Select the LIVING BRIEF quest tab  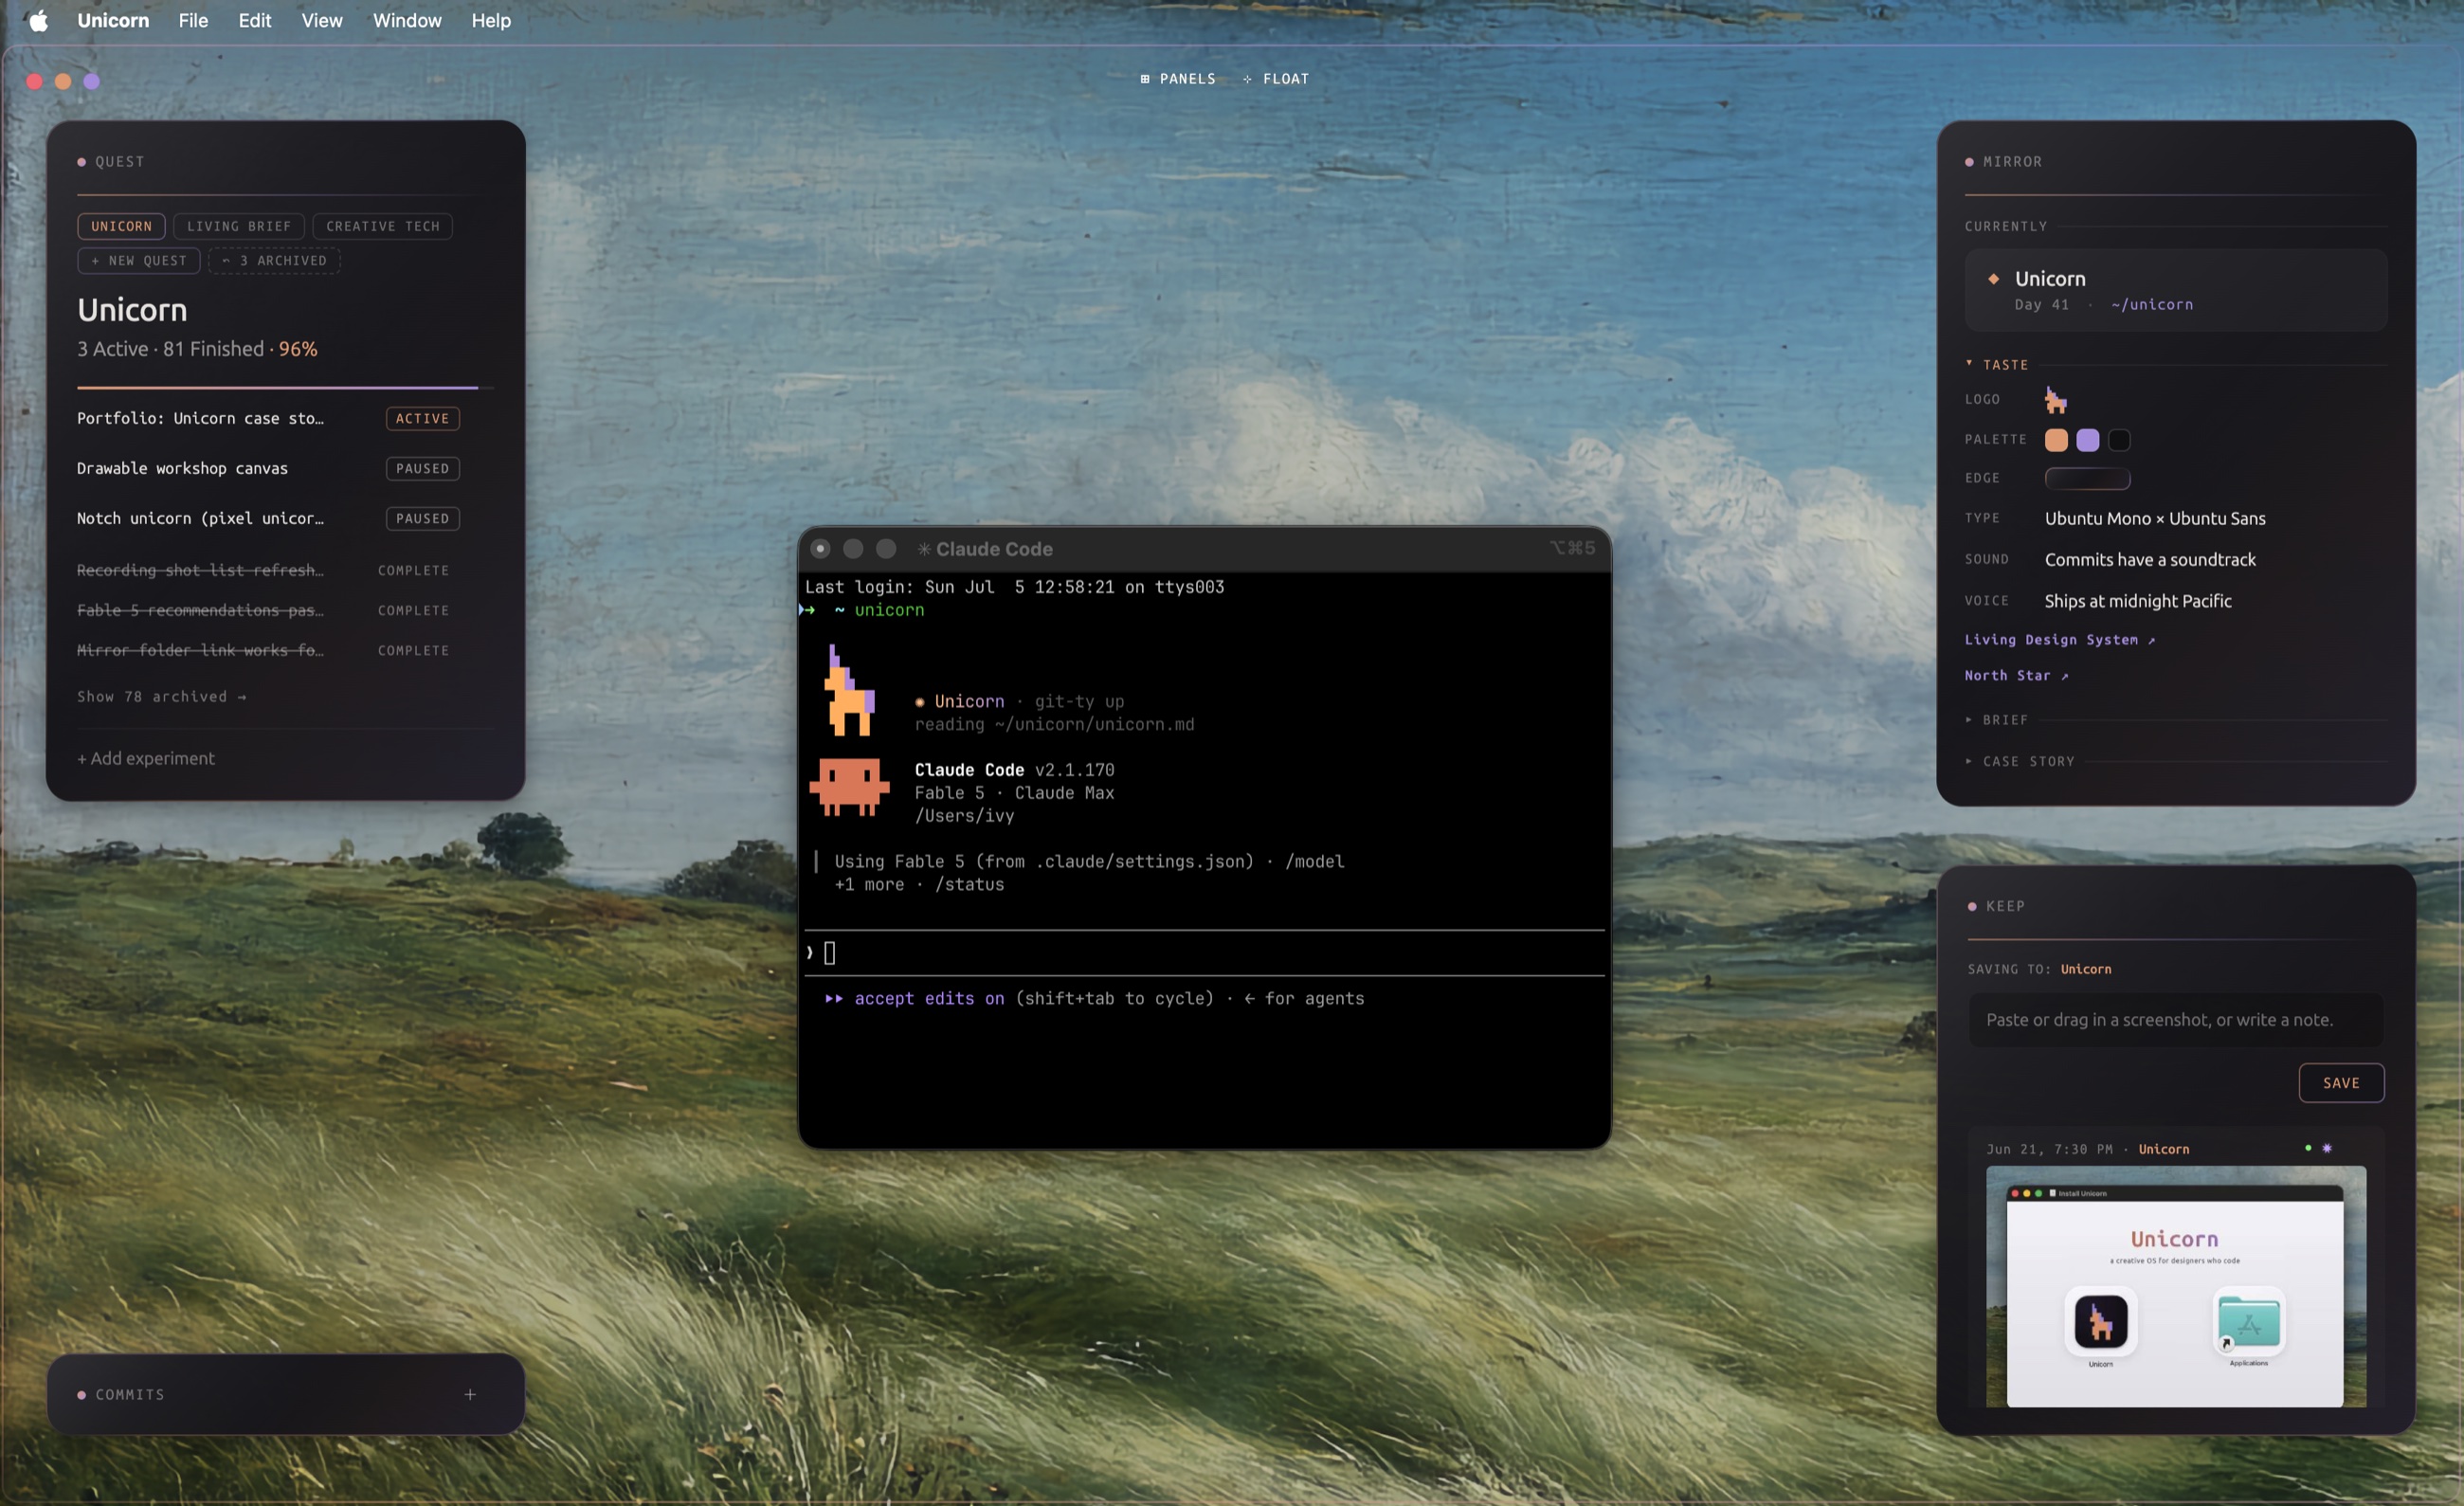tap(239, 226)
